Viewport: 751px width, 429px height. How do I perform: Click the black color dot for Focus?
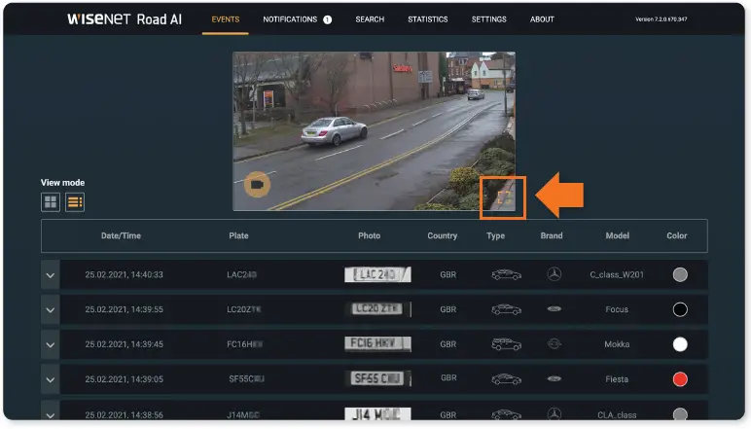(680, 309)
